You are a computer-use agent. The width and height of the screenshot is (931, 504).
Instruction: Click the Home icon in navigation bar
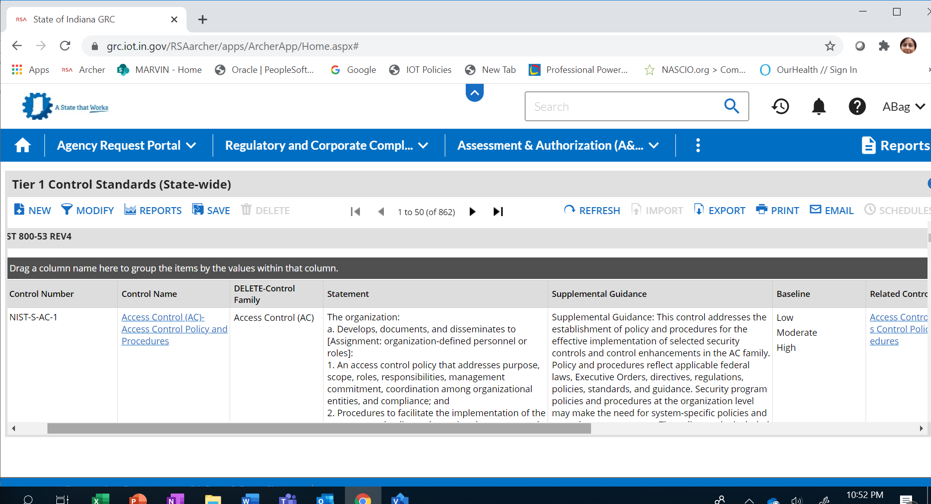[23, 145]
